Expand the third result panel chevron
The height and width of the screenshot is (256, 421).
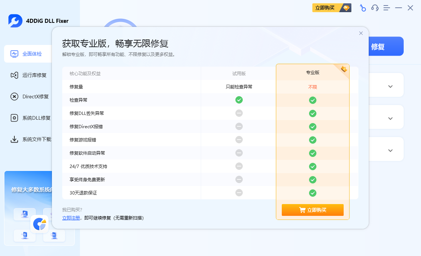[x=390, y=151]
